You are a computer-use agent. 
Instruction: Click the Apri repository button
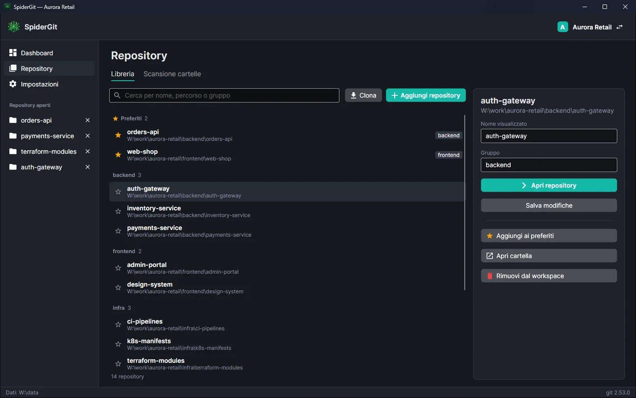tap(549, 185)
